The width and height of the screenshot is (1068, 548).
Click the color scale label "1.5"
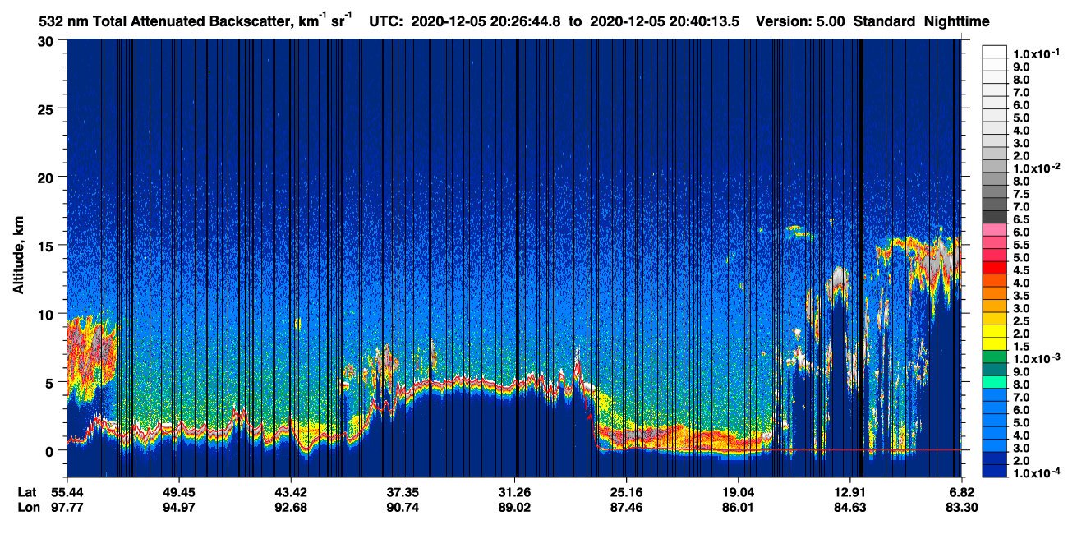click(x=1022, y=347)
